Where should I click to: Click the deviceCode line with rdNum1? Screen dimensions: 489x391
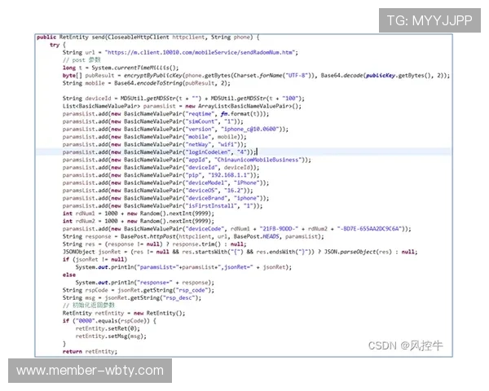click(x=228, y=229)
